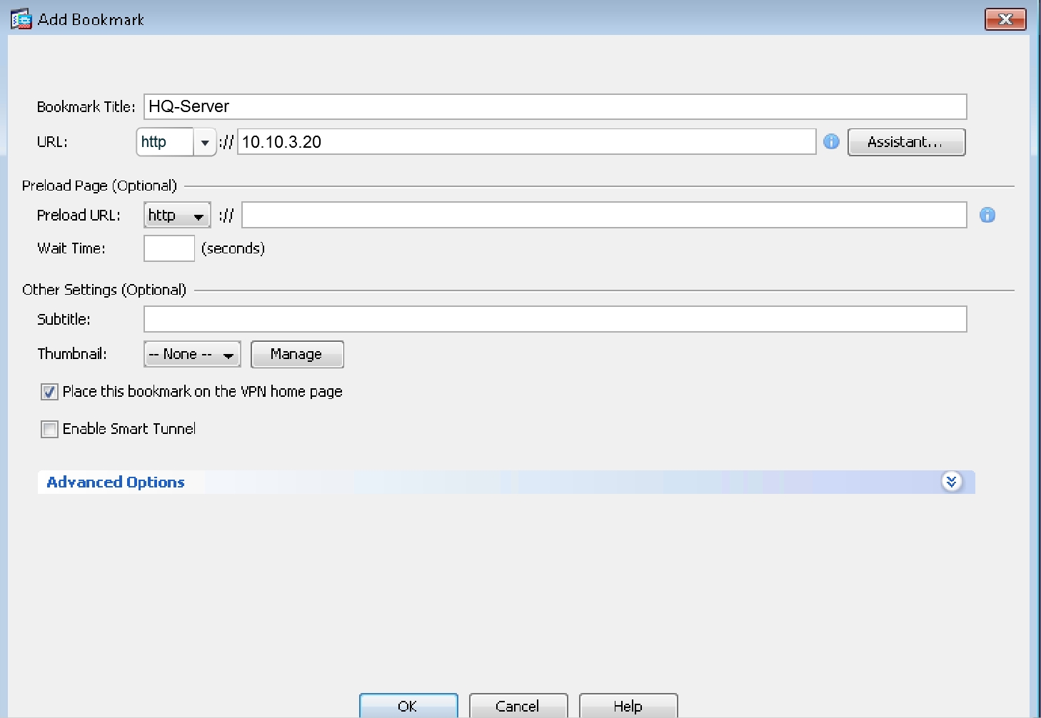The width and height of the screenshot is (1041, 718).
Task: Click the Add Bookmark window title icon
Action: 21,19
